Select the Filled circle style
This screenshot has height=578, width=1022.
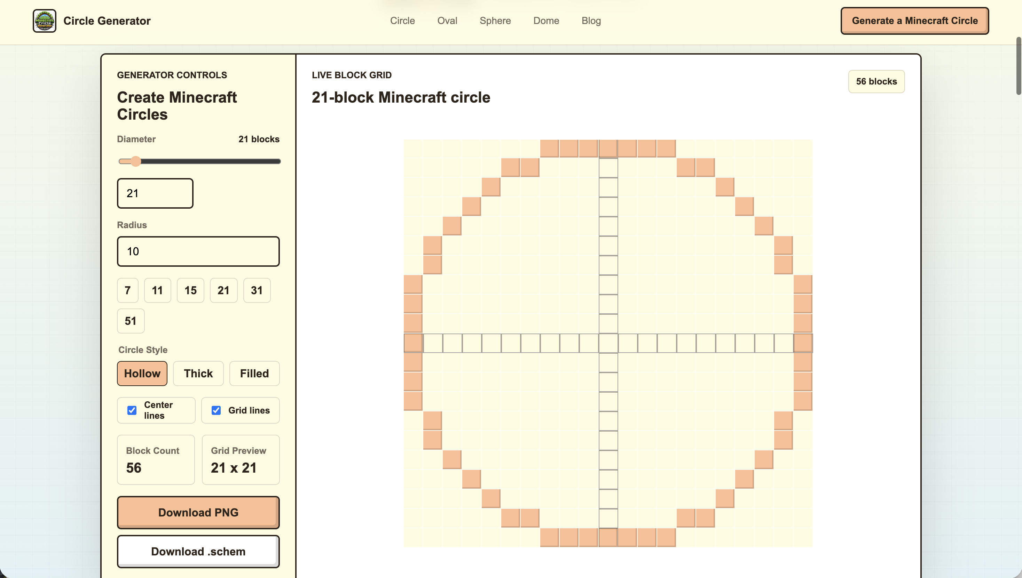tap(254, 373)
